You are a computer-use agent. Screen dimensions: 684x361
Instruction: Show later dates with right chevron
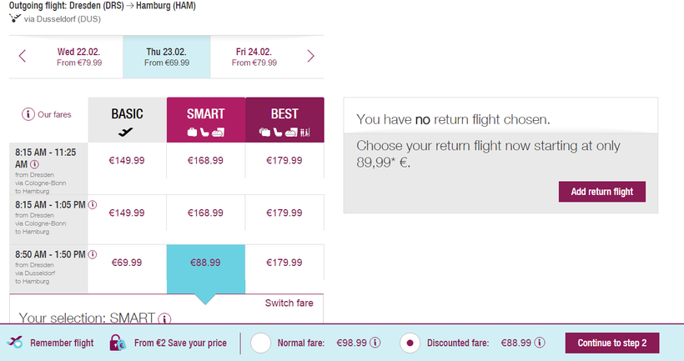(310, 57)
